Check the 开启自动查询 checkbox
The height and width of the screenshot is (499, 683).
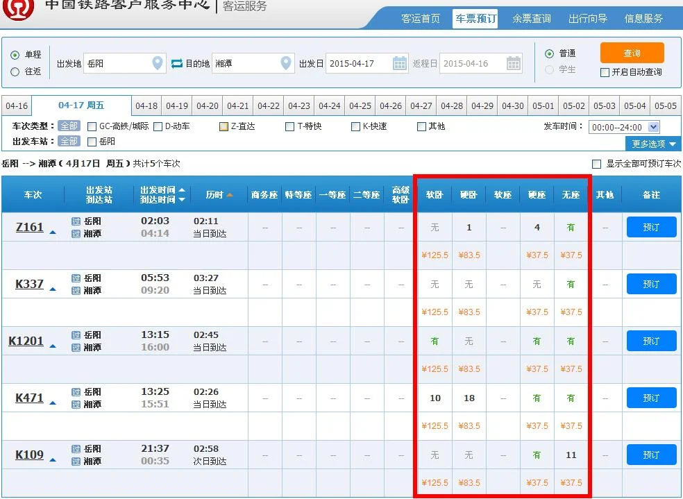[605, 72]
